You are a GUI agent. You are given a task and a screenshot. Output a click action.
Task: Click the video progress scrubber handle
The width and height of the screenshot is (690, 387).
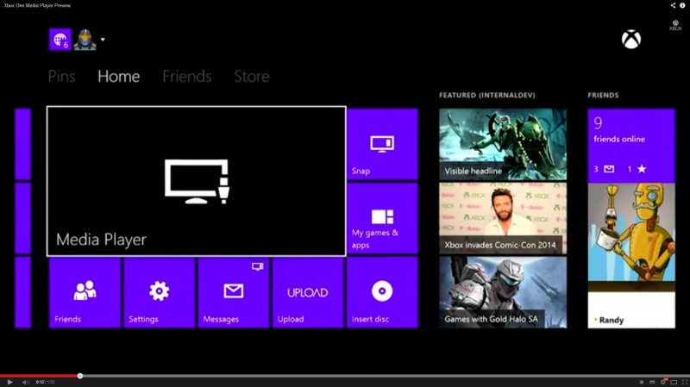coord(80,376)
